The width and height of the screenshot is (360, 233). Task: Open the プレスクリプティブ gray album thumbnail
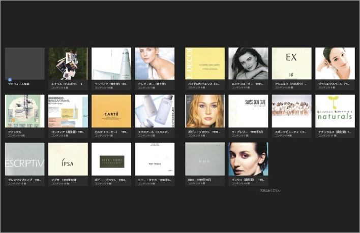click(x=25, y=159)
